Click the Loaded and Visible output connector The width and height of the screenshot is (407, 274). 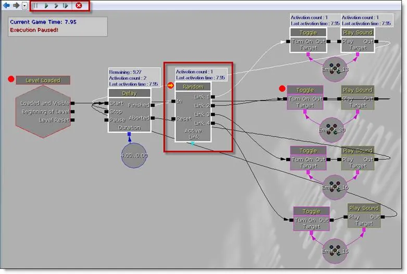(73, 103)
